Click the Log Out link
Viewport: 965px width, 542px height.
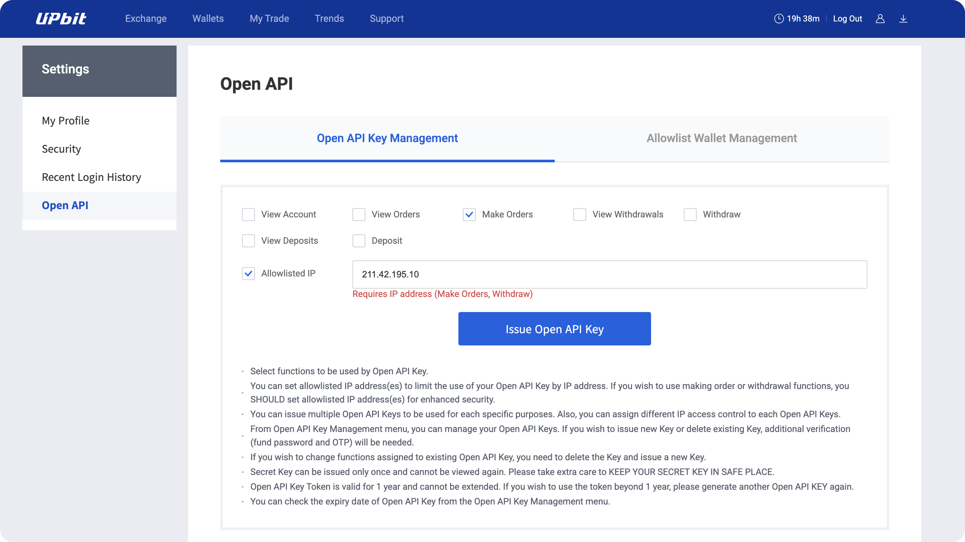(848, 19)
